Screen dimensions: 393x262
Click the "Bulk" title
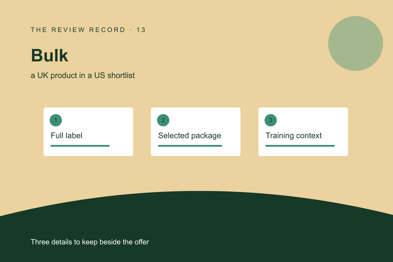(50, 55)
